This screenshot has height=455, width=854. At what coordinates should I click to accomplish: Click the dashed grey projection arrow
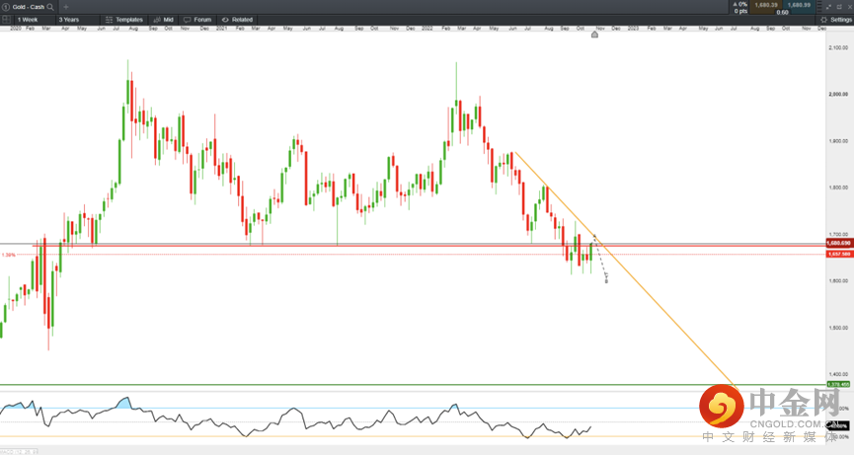(600, 259)
